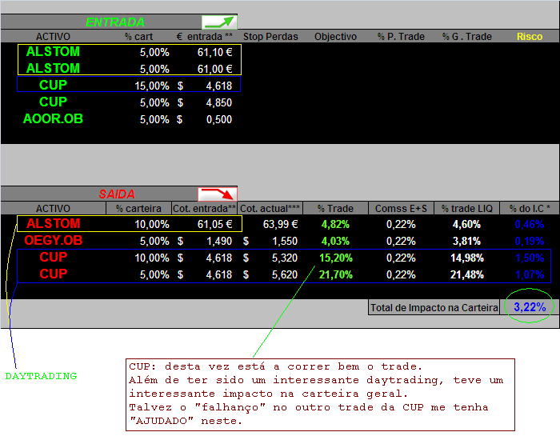
Task: Click the '% P. Trade' column header
Action: tap(401, 37)
